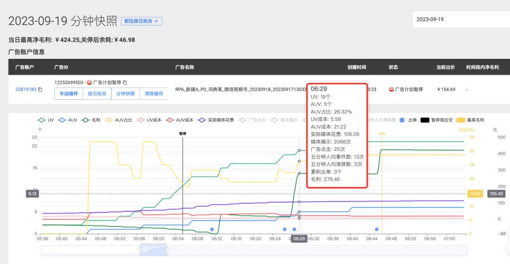Copy the ad account number 33819183
Viewport: 510px width, 264px height.
click(40, 89)
